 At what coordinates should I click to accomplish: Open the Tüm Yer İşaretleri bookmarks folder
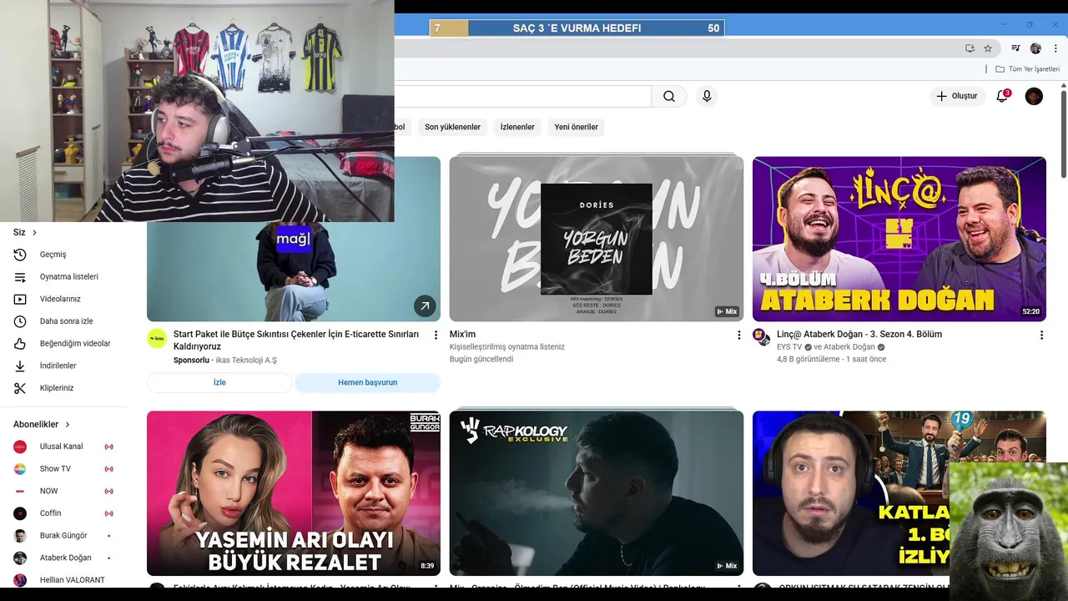coord(1027,69)
